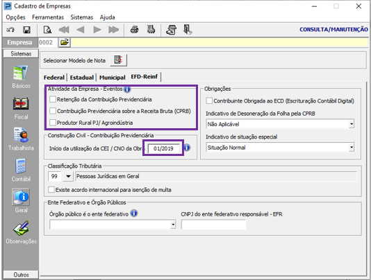
Task: Click the printer icon in toolbar
Action: tap(134, 30)
